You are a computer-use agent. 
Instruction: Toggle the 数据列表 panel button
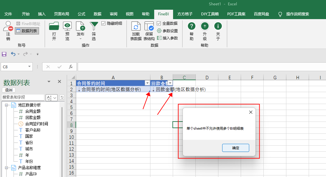pyautogui.click(x=27, y=31)
